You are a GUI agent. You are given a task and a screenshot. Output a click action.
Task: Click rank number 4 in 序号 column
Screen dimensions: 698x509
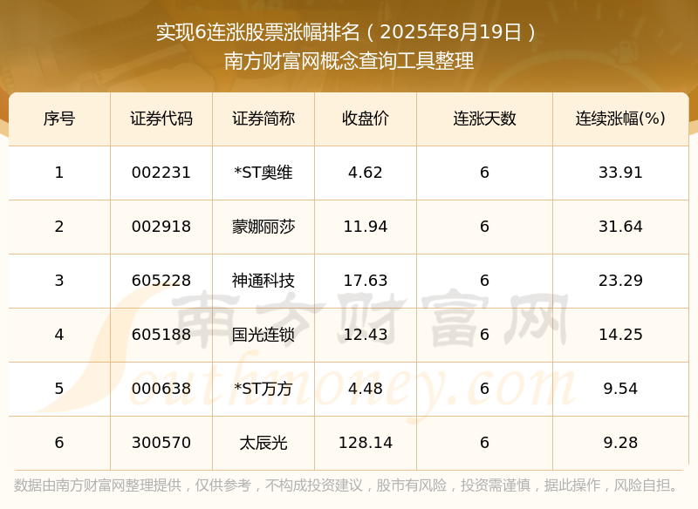[x=59, y=335]
